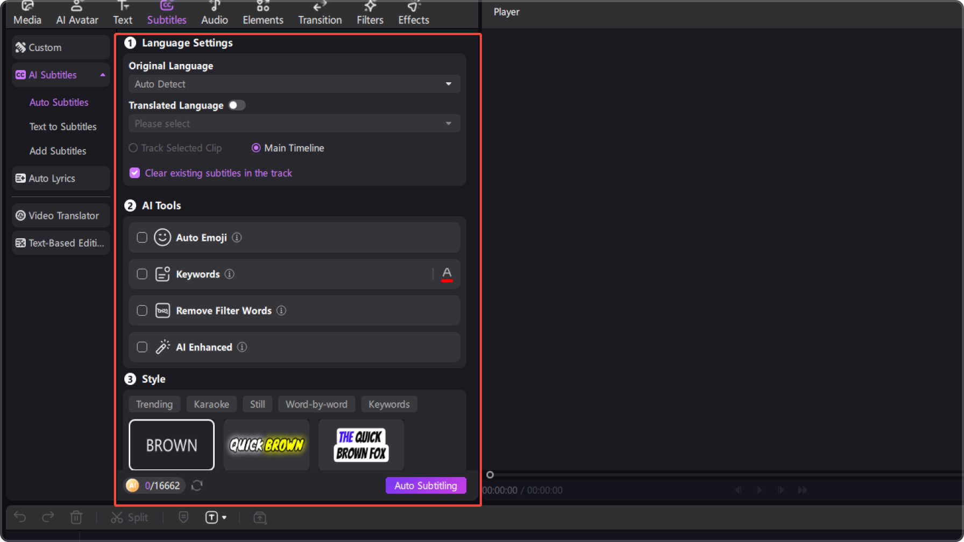Click the Remove Filter Words info icon

[281, 311]
